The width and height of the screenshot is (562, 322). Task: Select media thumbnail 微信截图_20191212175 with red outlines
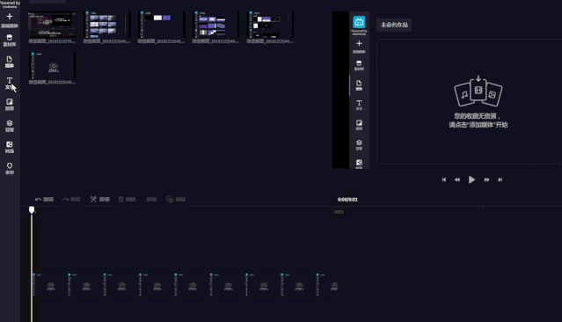[52, 25]
